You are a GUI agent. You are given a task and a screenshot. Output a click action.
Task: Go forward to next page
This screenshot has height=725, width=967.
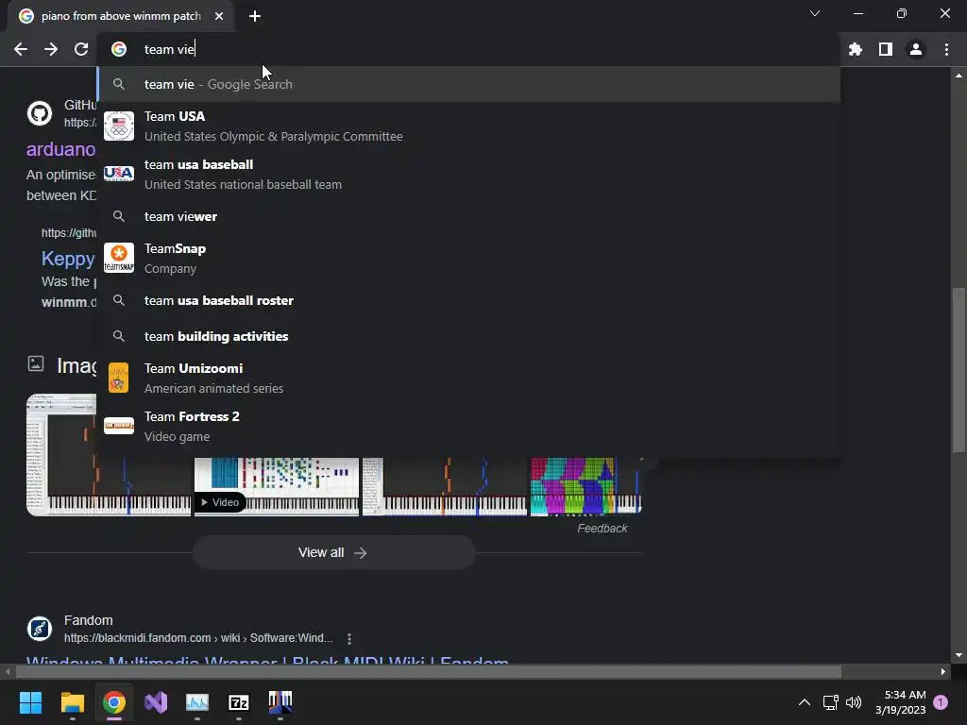[51, 49]
